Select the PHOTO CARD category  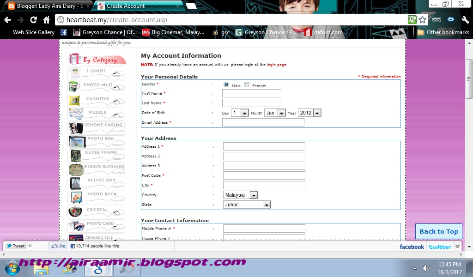point(96,225)
